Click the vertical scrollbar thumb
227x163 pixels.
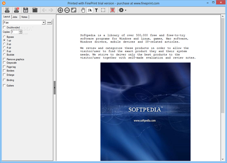[222, 66]
